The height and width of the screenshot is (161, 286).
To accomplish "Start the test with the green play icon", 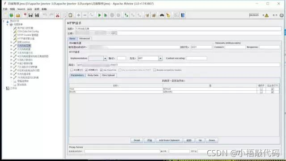I will coord(99,15).
